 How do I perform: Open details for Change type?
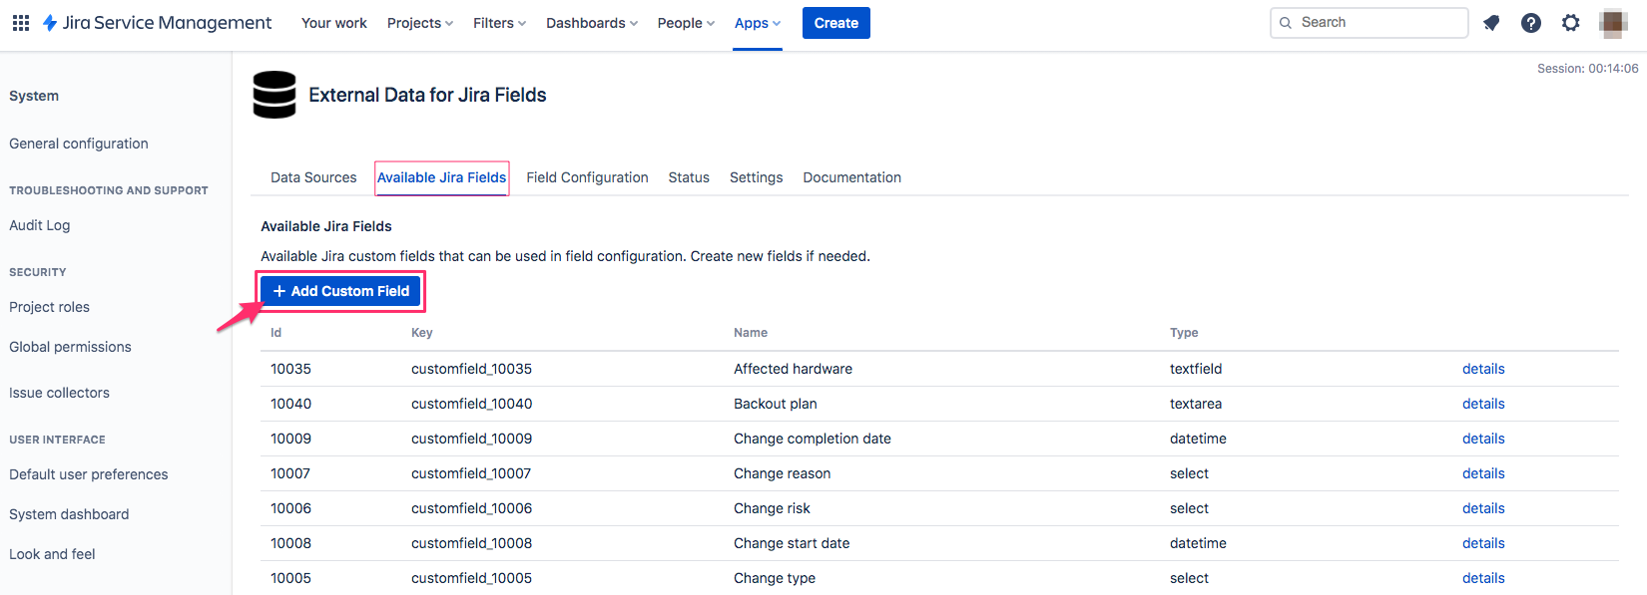click(1483, 578)
